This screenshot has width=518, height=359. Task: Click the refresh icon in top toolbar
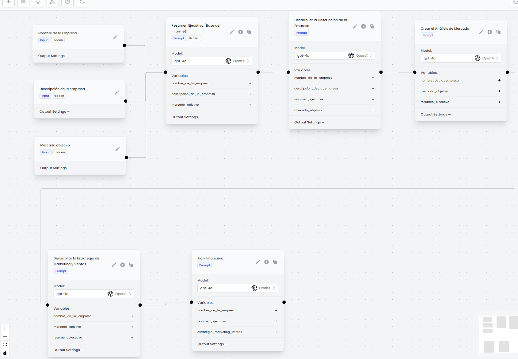[82, 2]
